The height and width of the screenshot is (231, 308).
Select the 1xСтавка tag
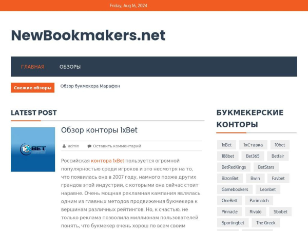(x=253, y=145)
